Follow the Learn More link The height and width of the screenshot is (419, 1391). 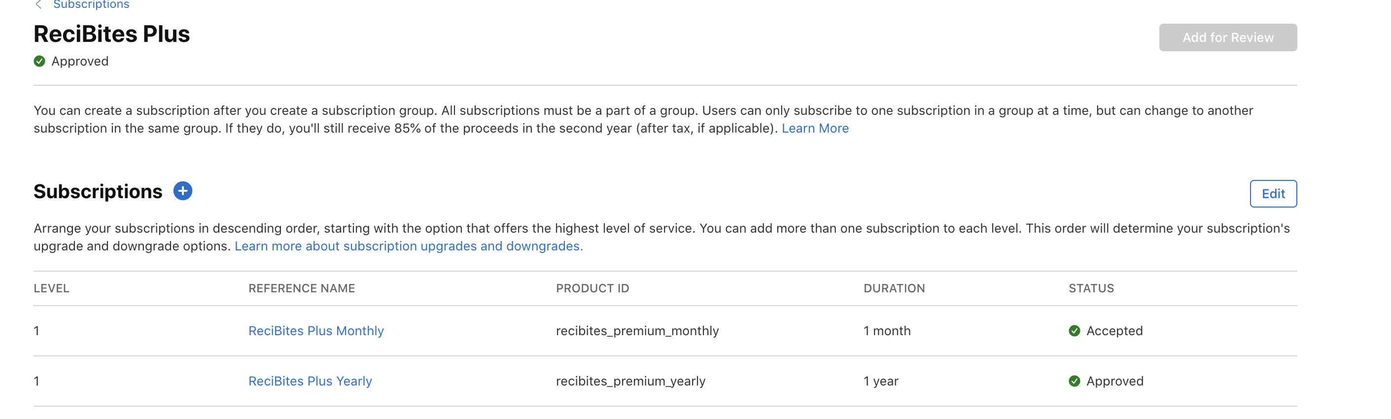pyautogui.click(x=815, y=129)
